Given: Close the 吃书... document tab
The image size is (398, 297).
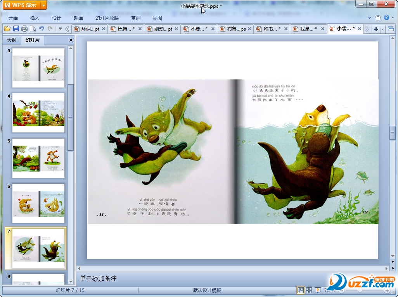Looking at the screenshot, I should pyautogui.click(x=286, y=29).
